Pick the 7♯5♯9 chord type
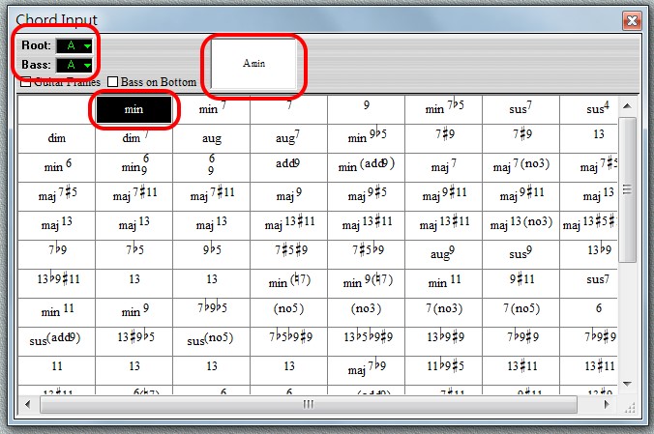 288,255
